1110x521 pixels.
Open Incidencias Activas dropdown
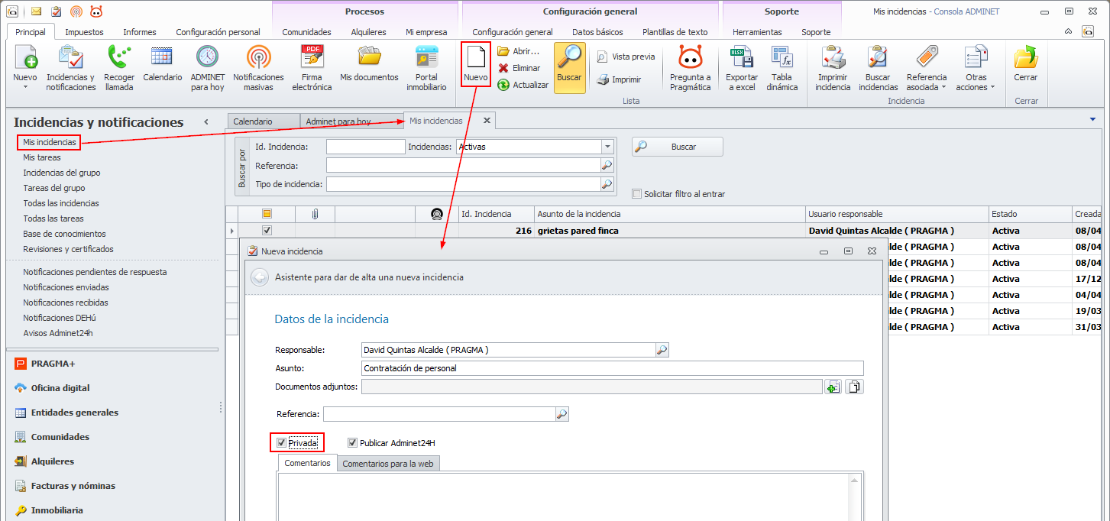(x=607, y=147)
